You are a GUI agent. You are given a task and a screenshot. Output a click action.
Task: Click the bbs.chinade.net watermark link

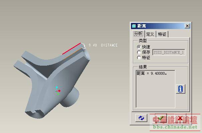click(175, 127)
